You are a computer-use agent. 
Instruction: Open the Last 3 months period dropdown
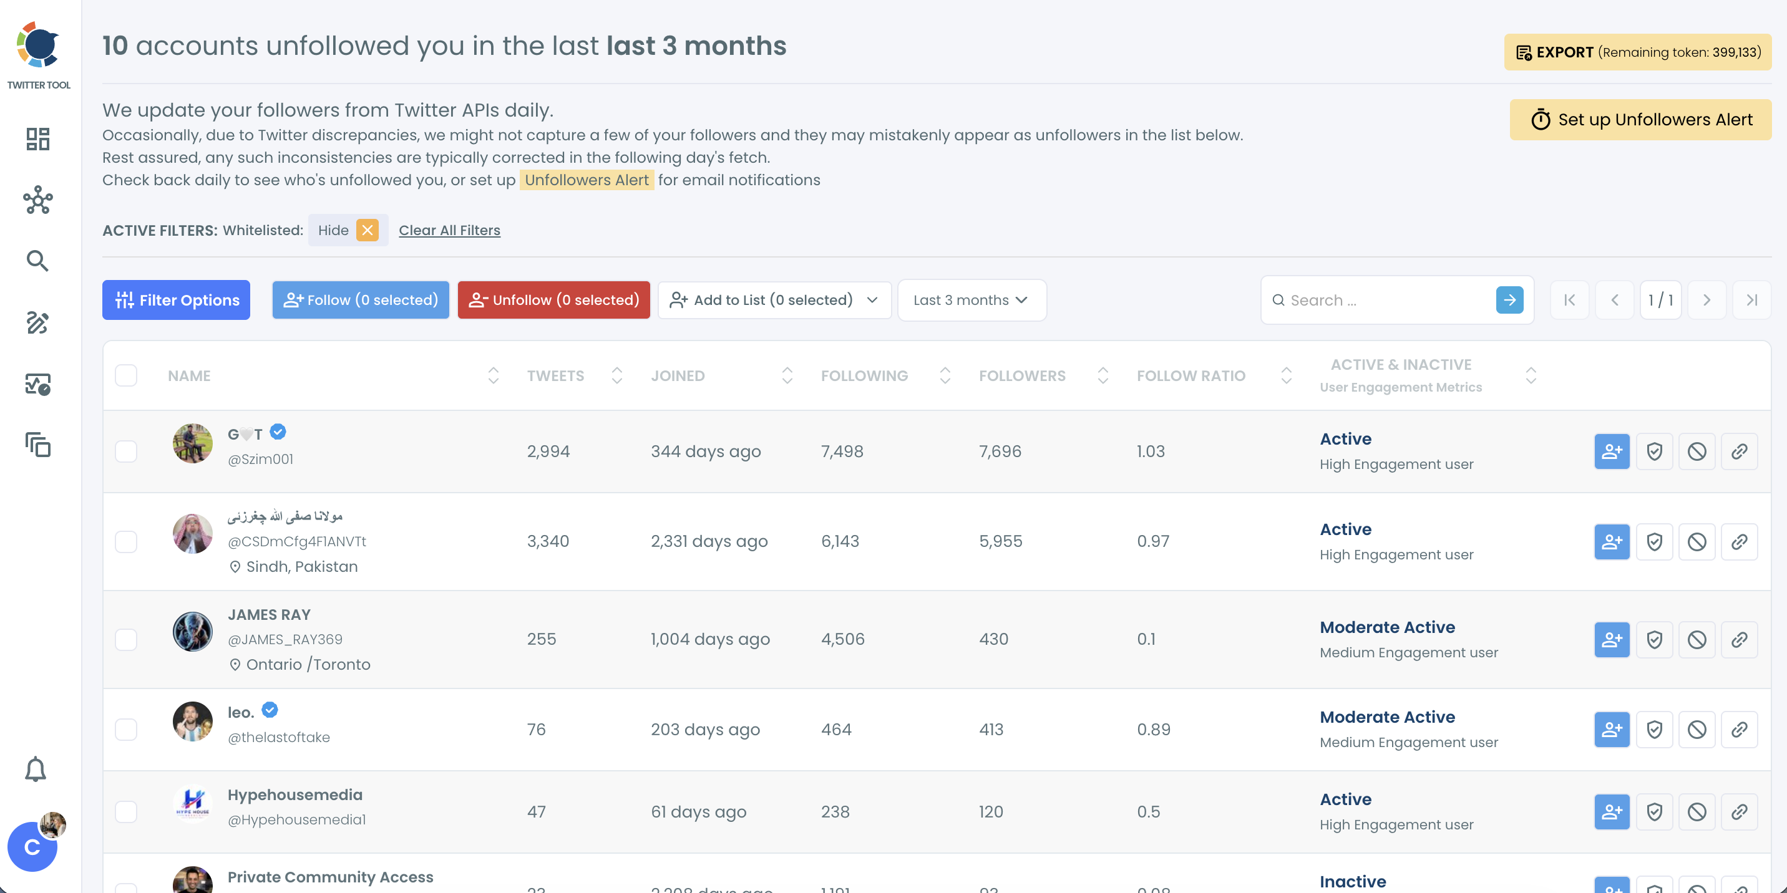pos(971,300)
